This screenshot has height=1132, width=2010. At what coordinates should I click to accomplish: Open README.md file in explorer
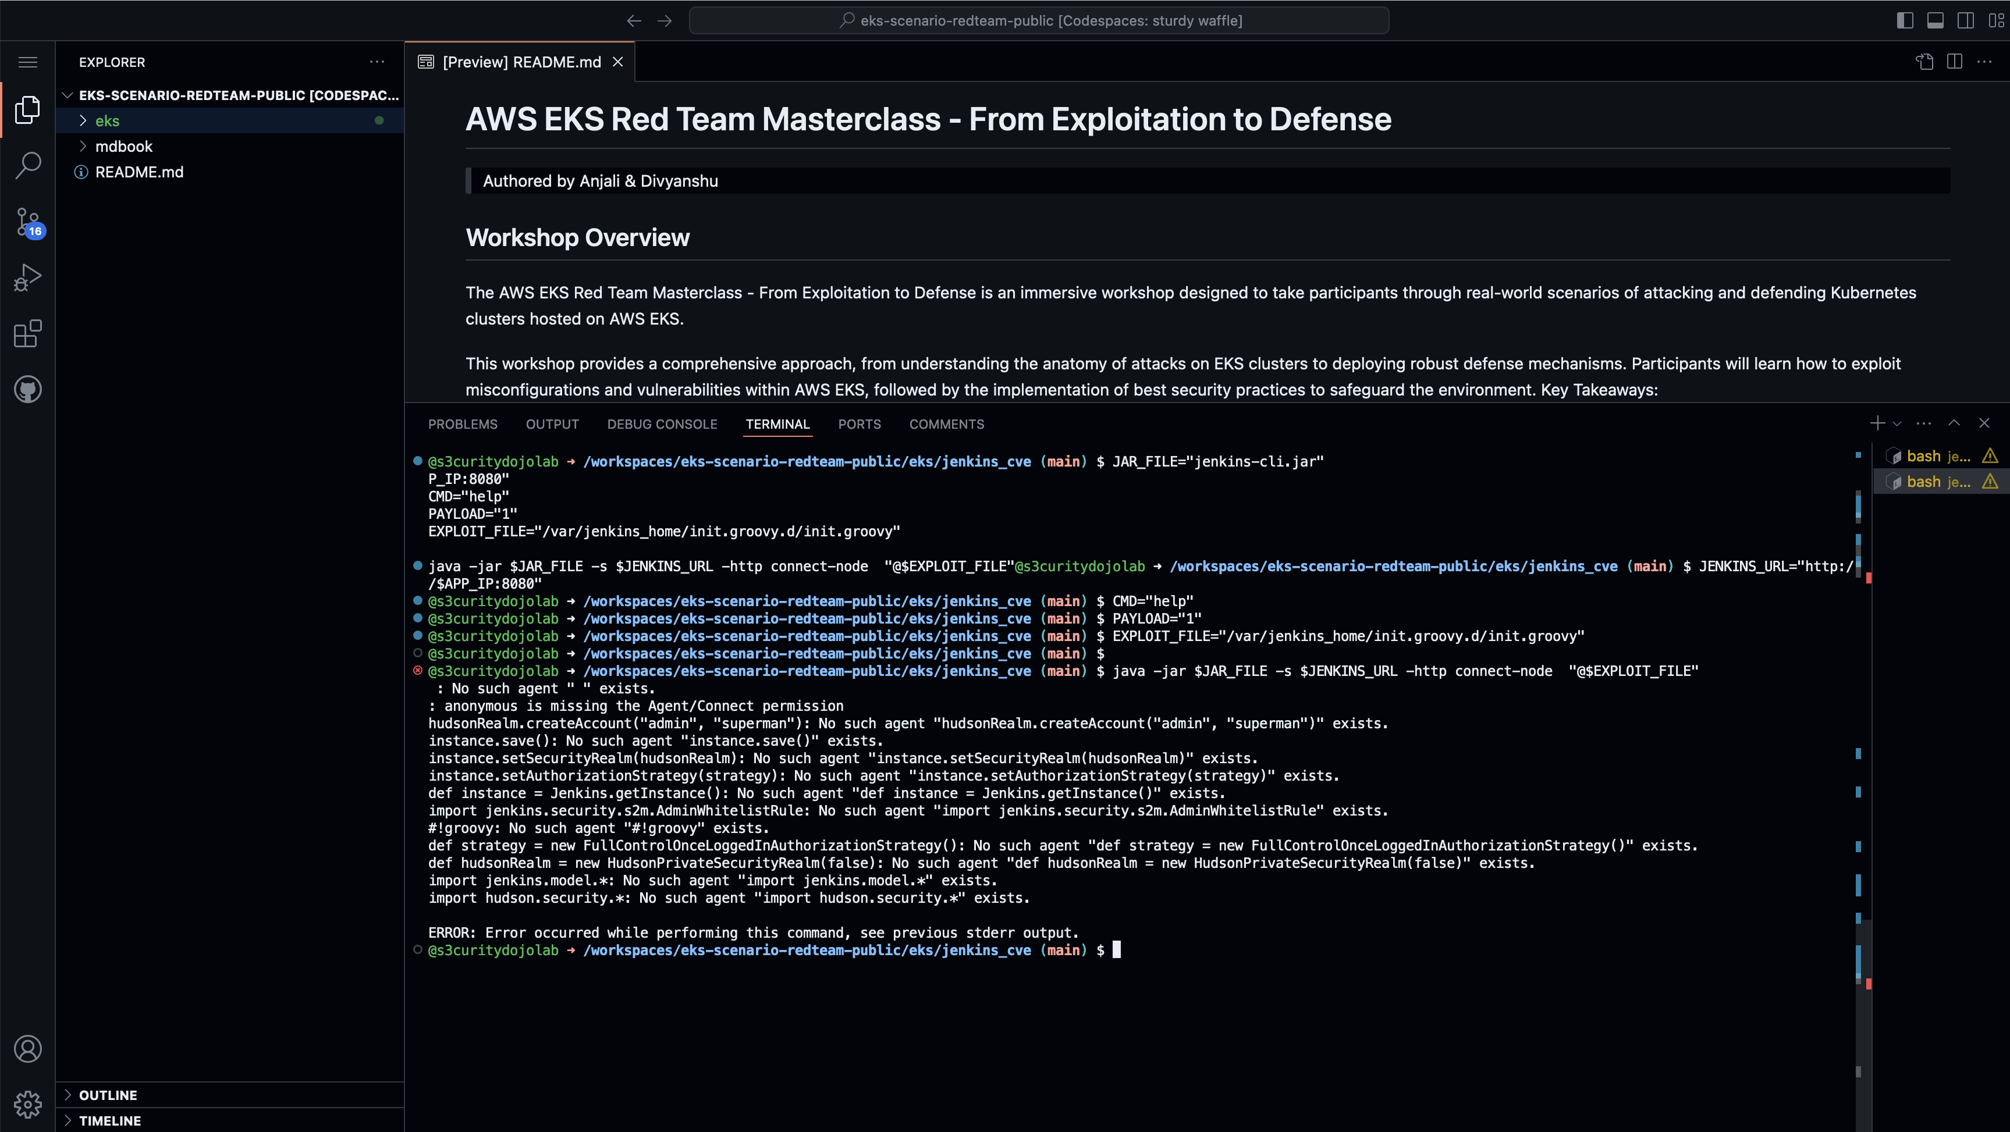(x=139, y=172)
